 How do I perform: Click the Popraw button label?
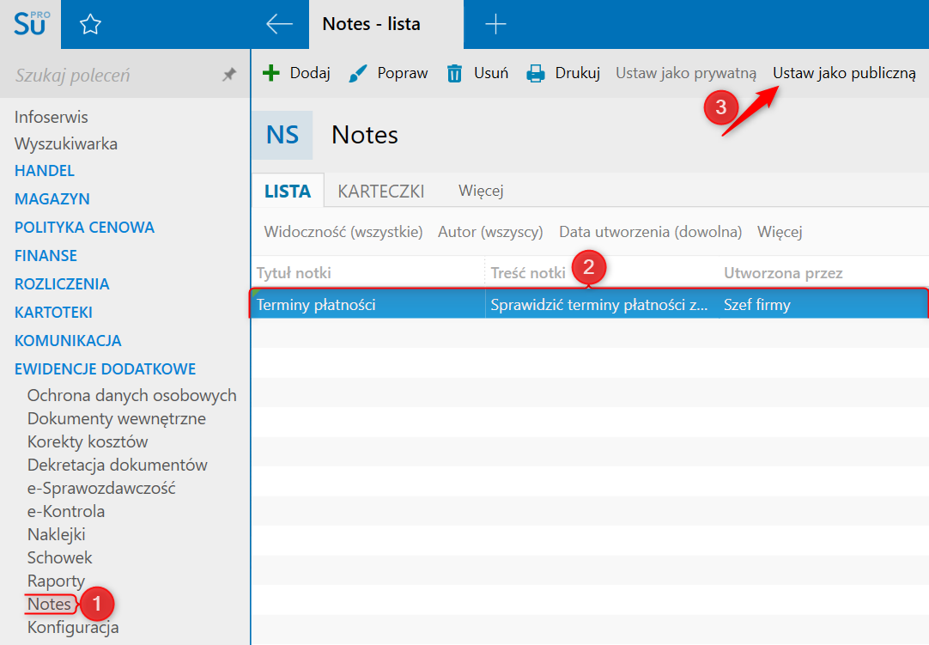(403, 73)
